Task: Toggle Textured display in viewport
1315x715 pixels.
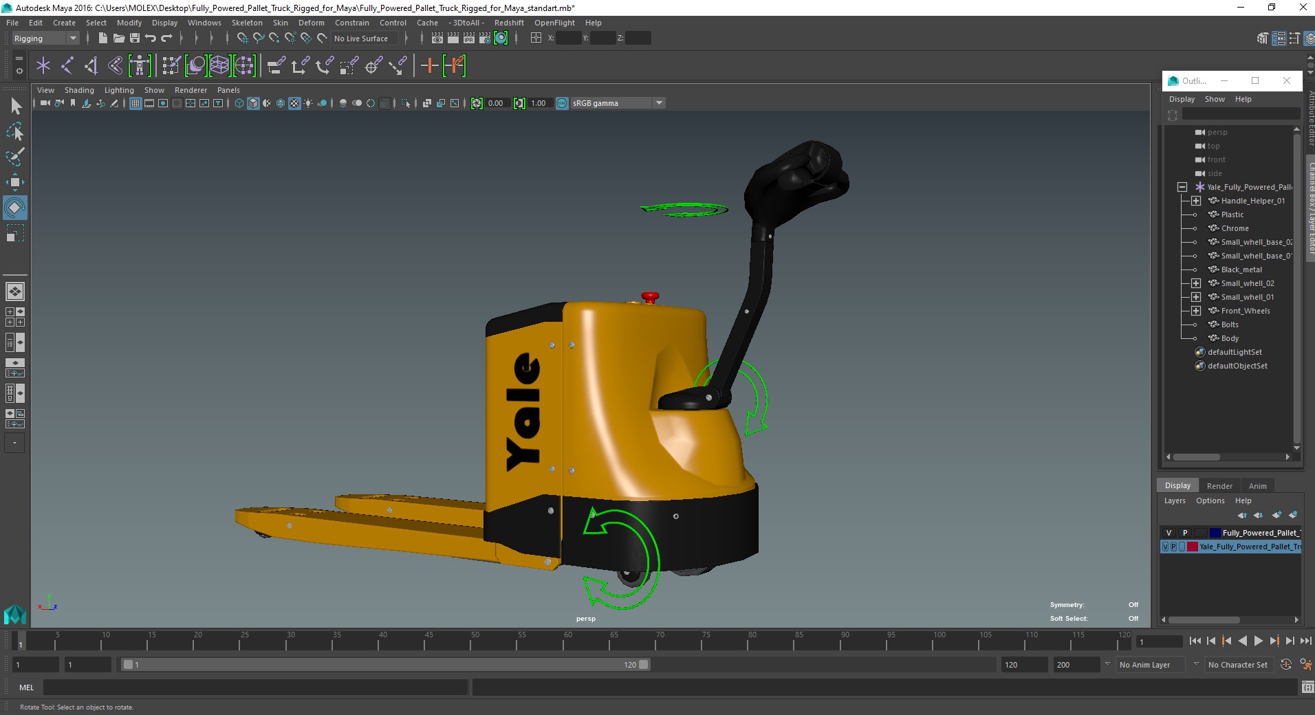Action: [x=294, y=103]
